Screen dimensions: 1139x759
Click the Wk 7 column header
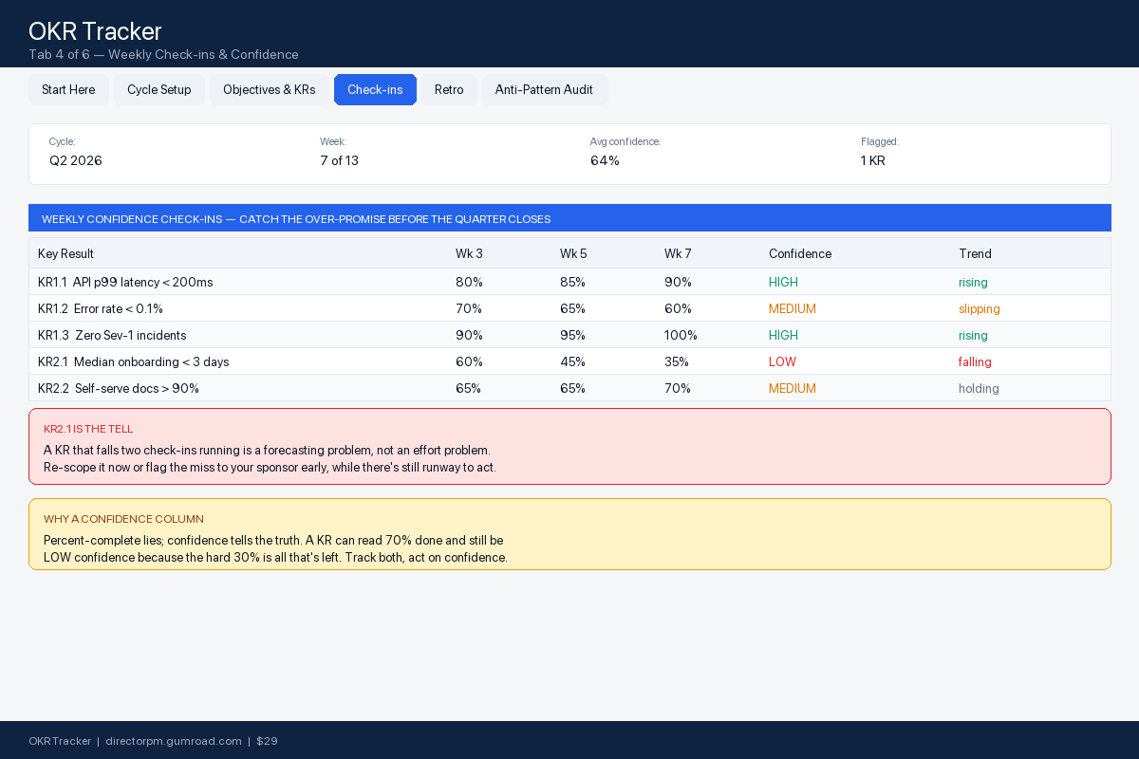(x=678, y=253)
